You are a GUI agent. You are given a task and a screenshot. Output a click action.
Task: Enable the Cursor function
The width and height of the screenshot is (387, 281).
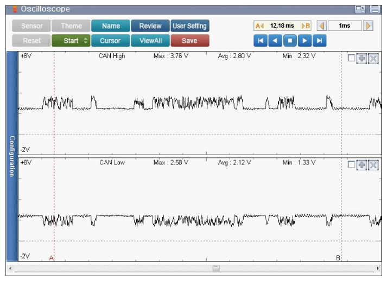pos(111,41)
